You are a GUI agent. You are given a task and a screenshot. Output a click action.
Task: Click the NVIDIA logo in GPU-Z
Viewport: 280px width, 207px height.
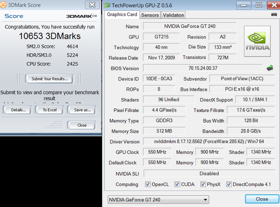pos(257,41)
